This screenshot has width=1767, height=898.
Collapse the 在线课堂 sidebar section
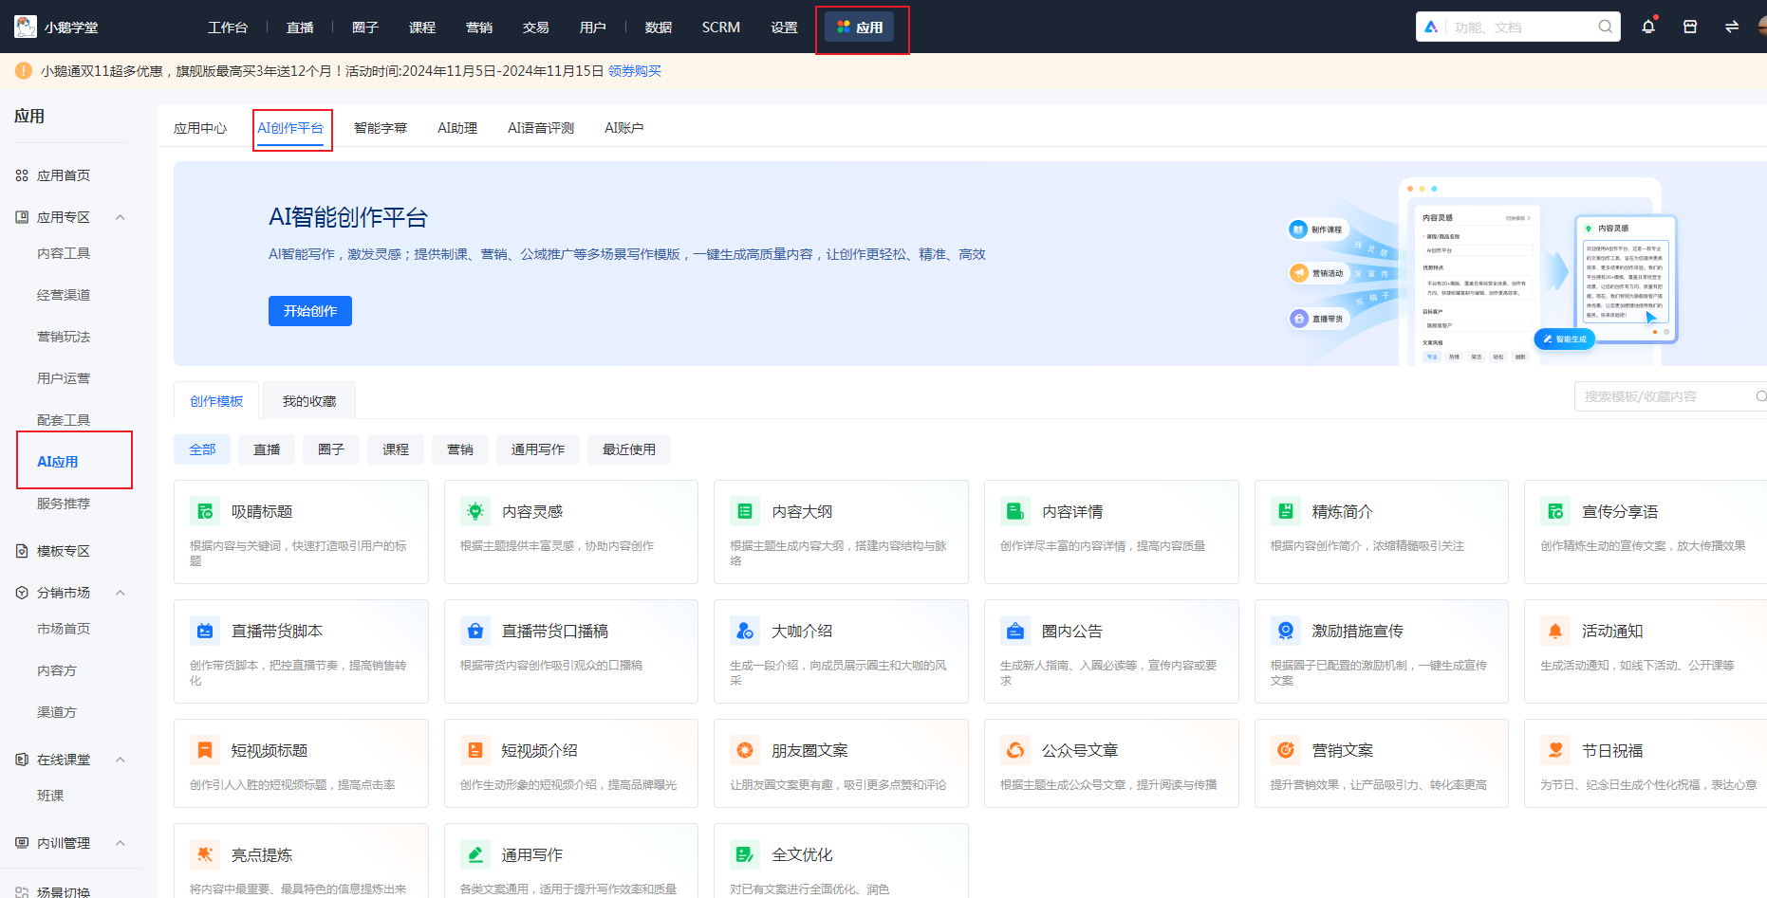[x=121, y=759]
